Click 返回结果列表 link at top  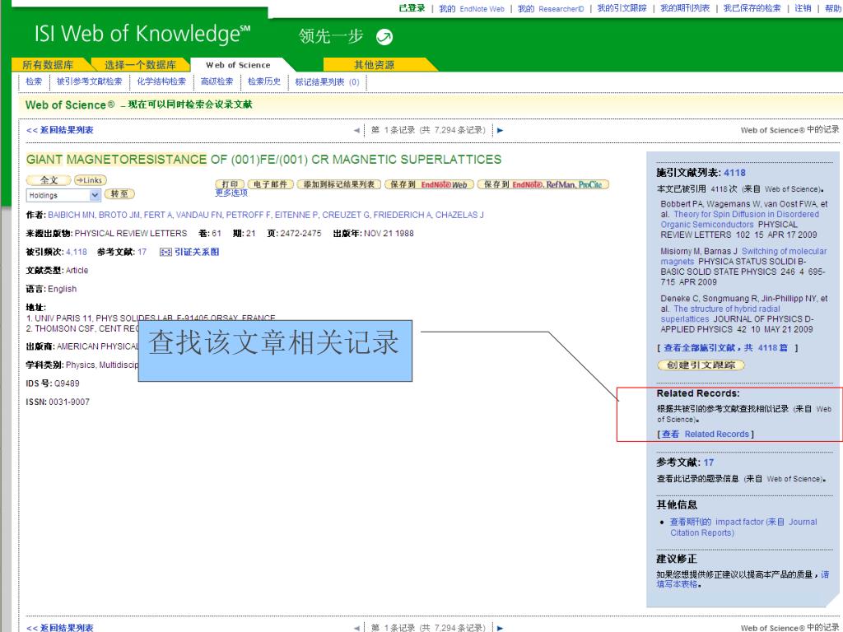tap(59, 130)
